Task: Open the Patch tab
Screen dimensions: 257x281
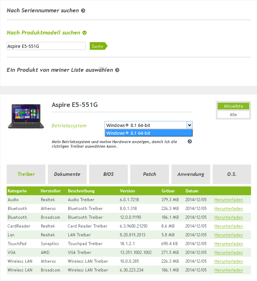Action: [x=150, y=174]
